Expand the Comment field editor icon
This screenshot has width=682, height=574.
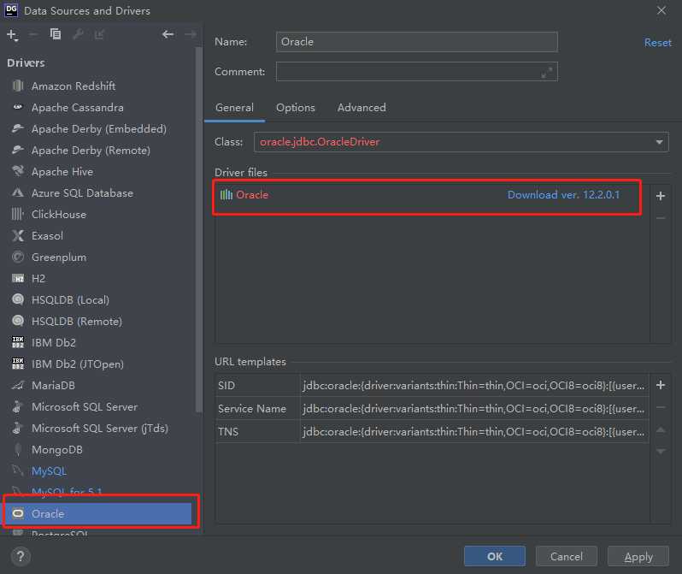click(547, 73)
